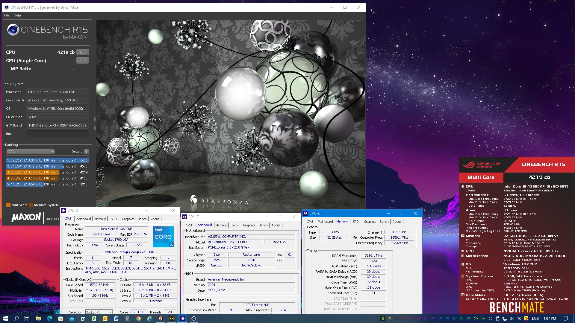Click the CPU section icon in BenchMate panel

[x=463, y=186]
